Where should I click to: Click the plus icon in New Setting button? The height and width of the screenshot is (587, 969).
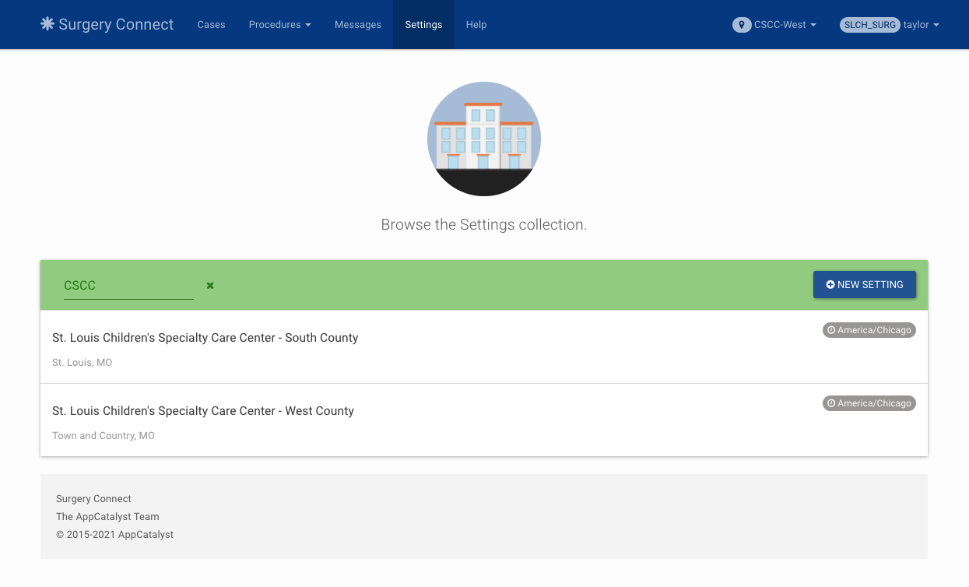tap(830, 285)
